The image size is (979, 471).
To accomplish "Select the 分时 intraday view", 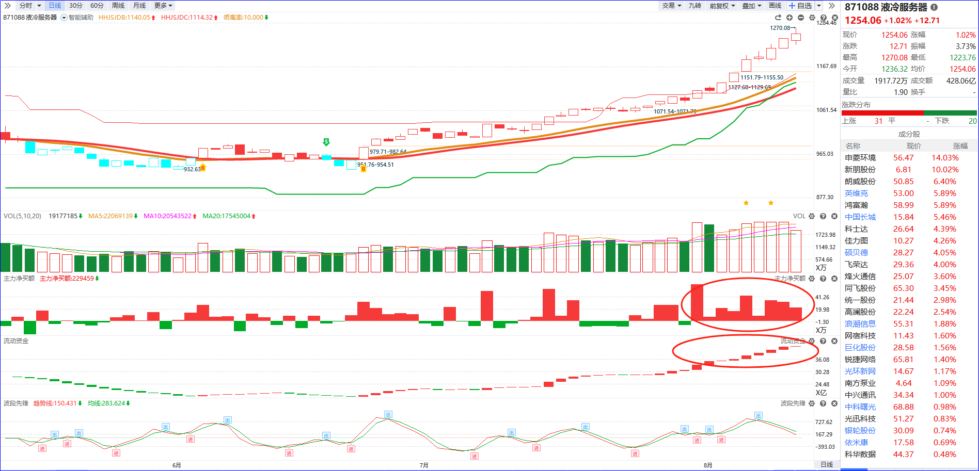I will pyautogui.click(x=25, y=6).
